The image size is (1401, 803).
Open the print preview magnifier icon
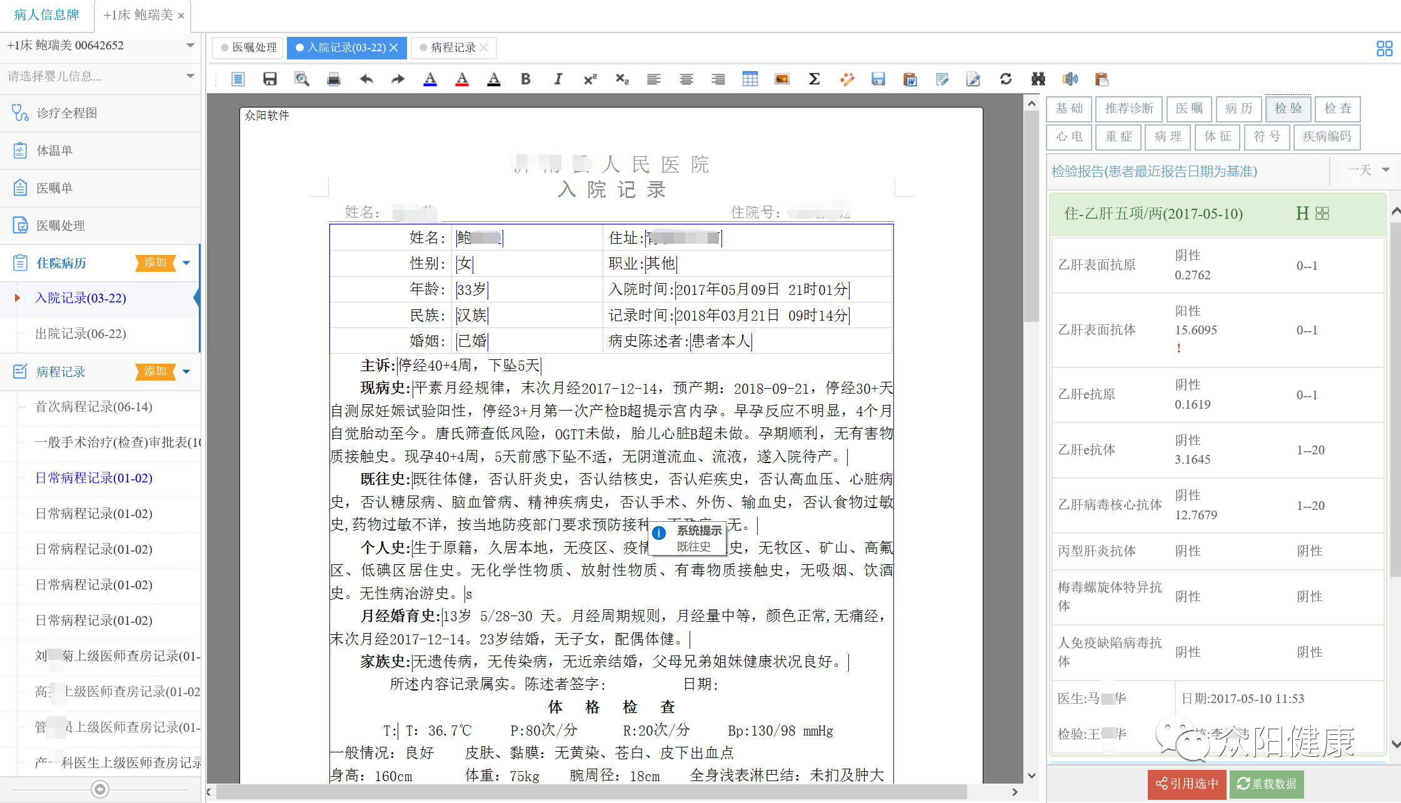302,79
